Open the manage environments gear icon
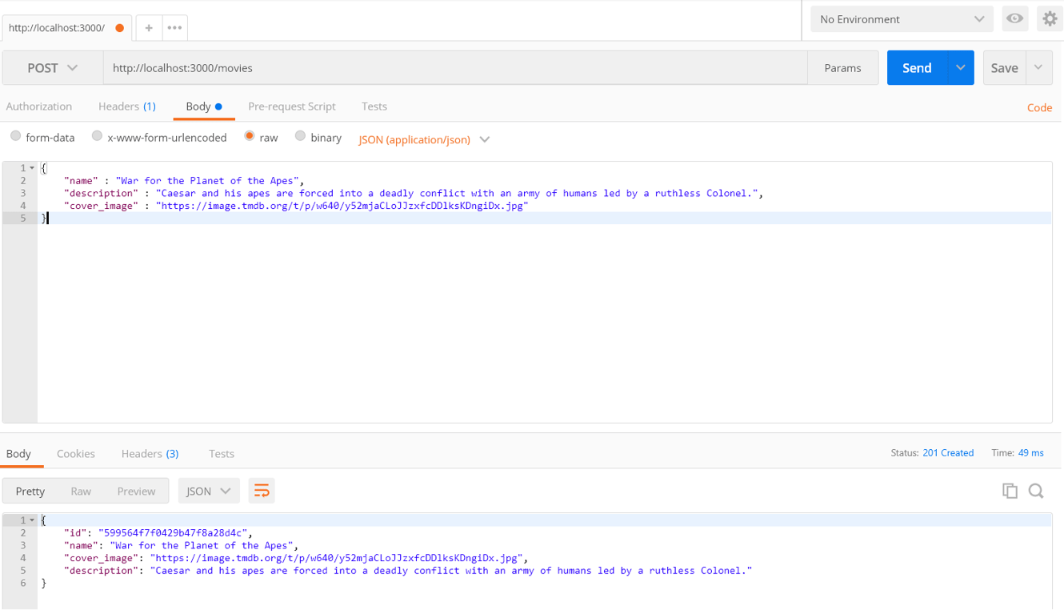 pos(1049,19)
